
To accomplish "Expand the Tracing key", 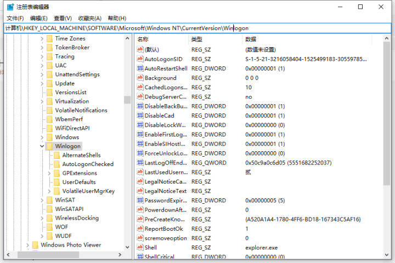I will [x=42, y=56].
